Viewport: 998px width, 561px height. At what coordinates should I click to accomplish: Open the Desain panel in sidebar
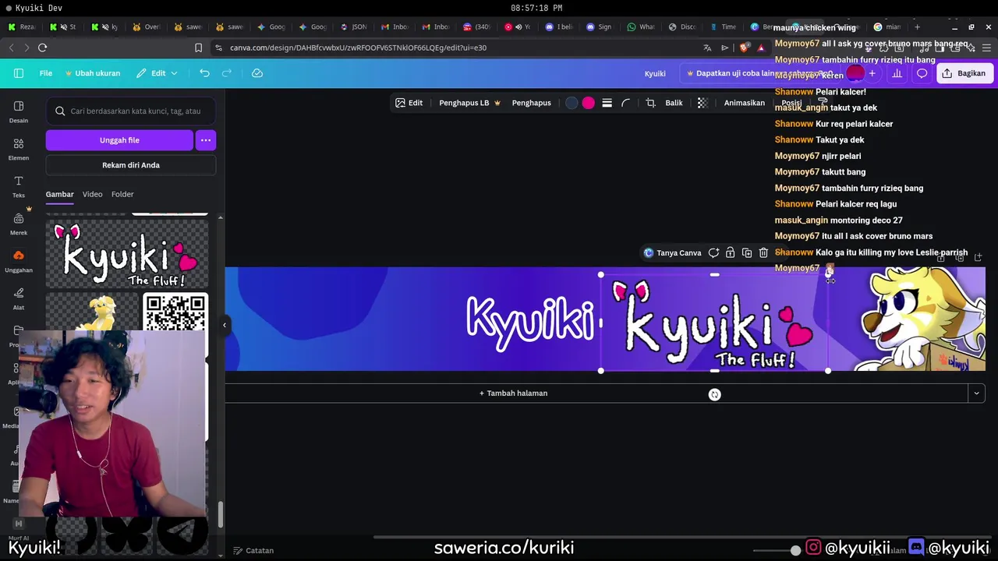click(x=19, y=111)
